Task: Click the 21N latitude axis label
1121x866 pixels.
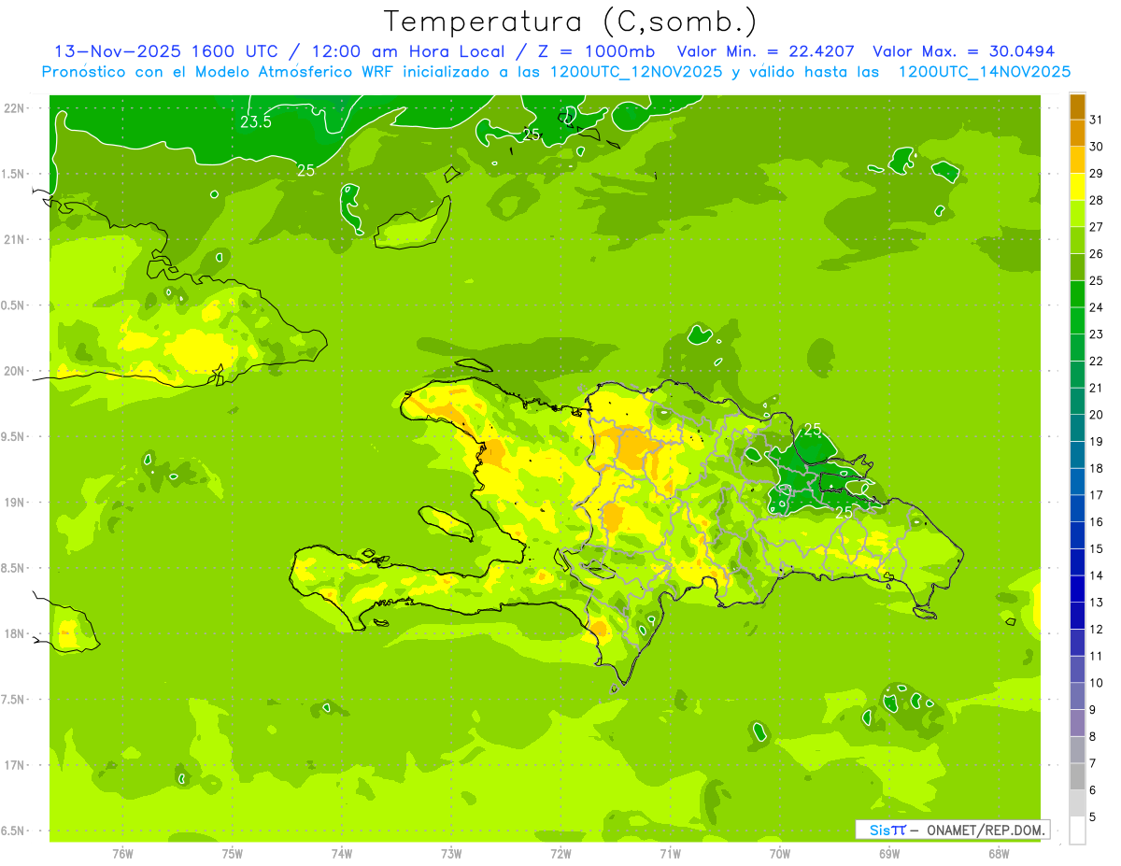Action: tap(14, 239)
